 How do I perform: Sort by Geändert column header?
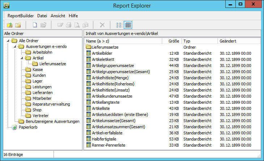click(x=239, y=41)
